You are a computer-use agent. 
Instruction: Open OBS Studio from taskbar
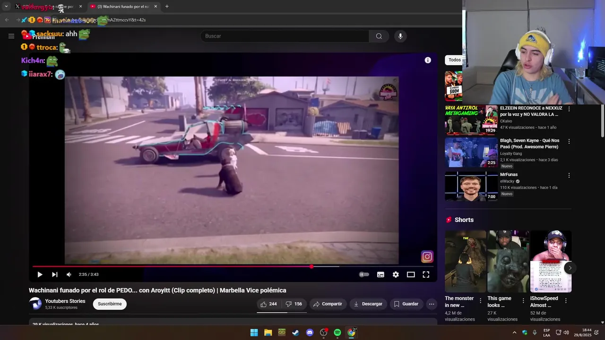[x=323, y=332]
